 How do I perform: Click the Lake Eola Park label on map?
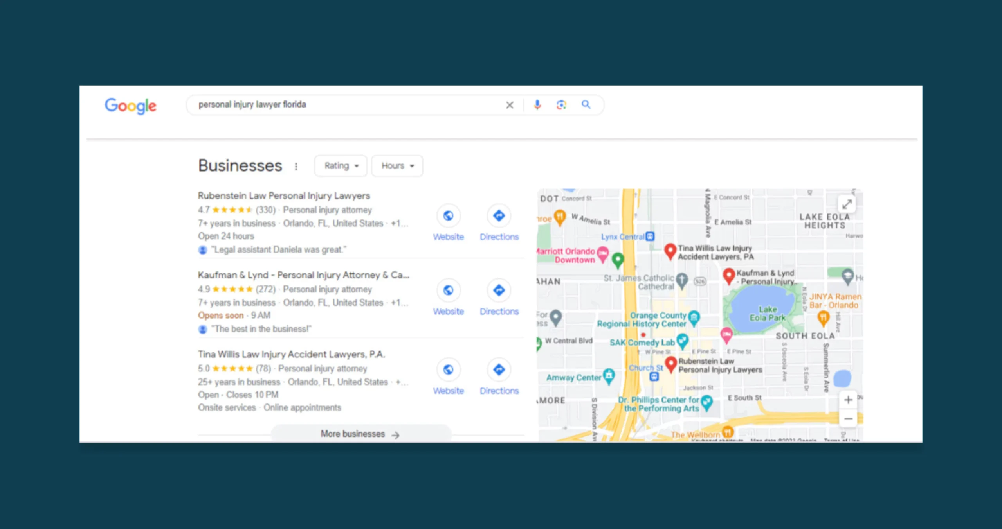pos(767,314)
